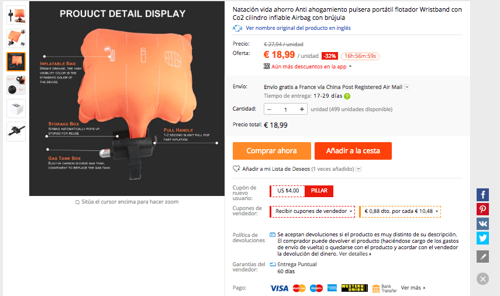The height and width of the screenshot is (296, 500).
Task: Click the heart wishlist icon
Action: 236,168
